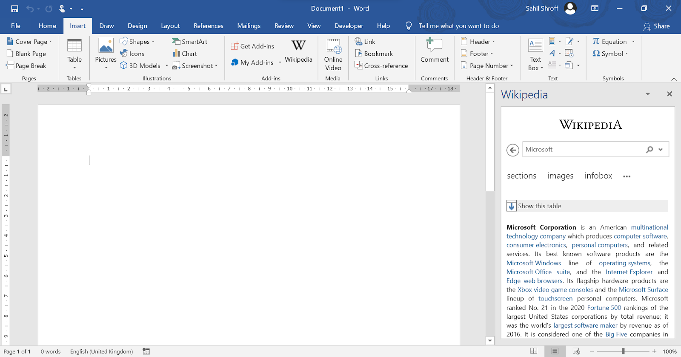Screen dimensions: 681x357
Task: Add a Bookmark
Action: point(374,54)
